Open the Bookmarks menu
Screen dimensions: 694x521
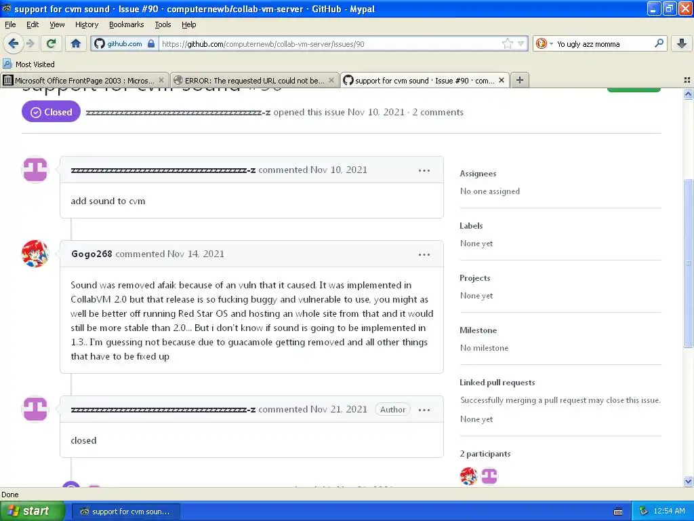[126, 24]
